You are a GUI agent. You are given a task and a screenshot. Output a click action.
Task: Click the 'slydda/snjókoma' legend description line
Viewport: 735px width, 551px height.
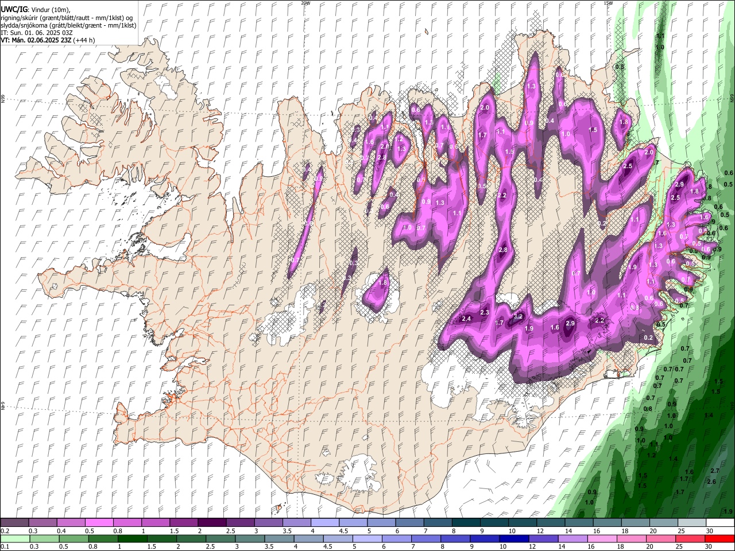coord(68,25)
